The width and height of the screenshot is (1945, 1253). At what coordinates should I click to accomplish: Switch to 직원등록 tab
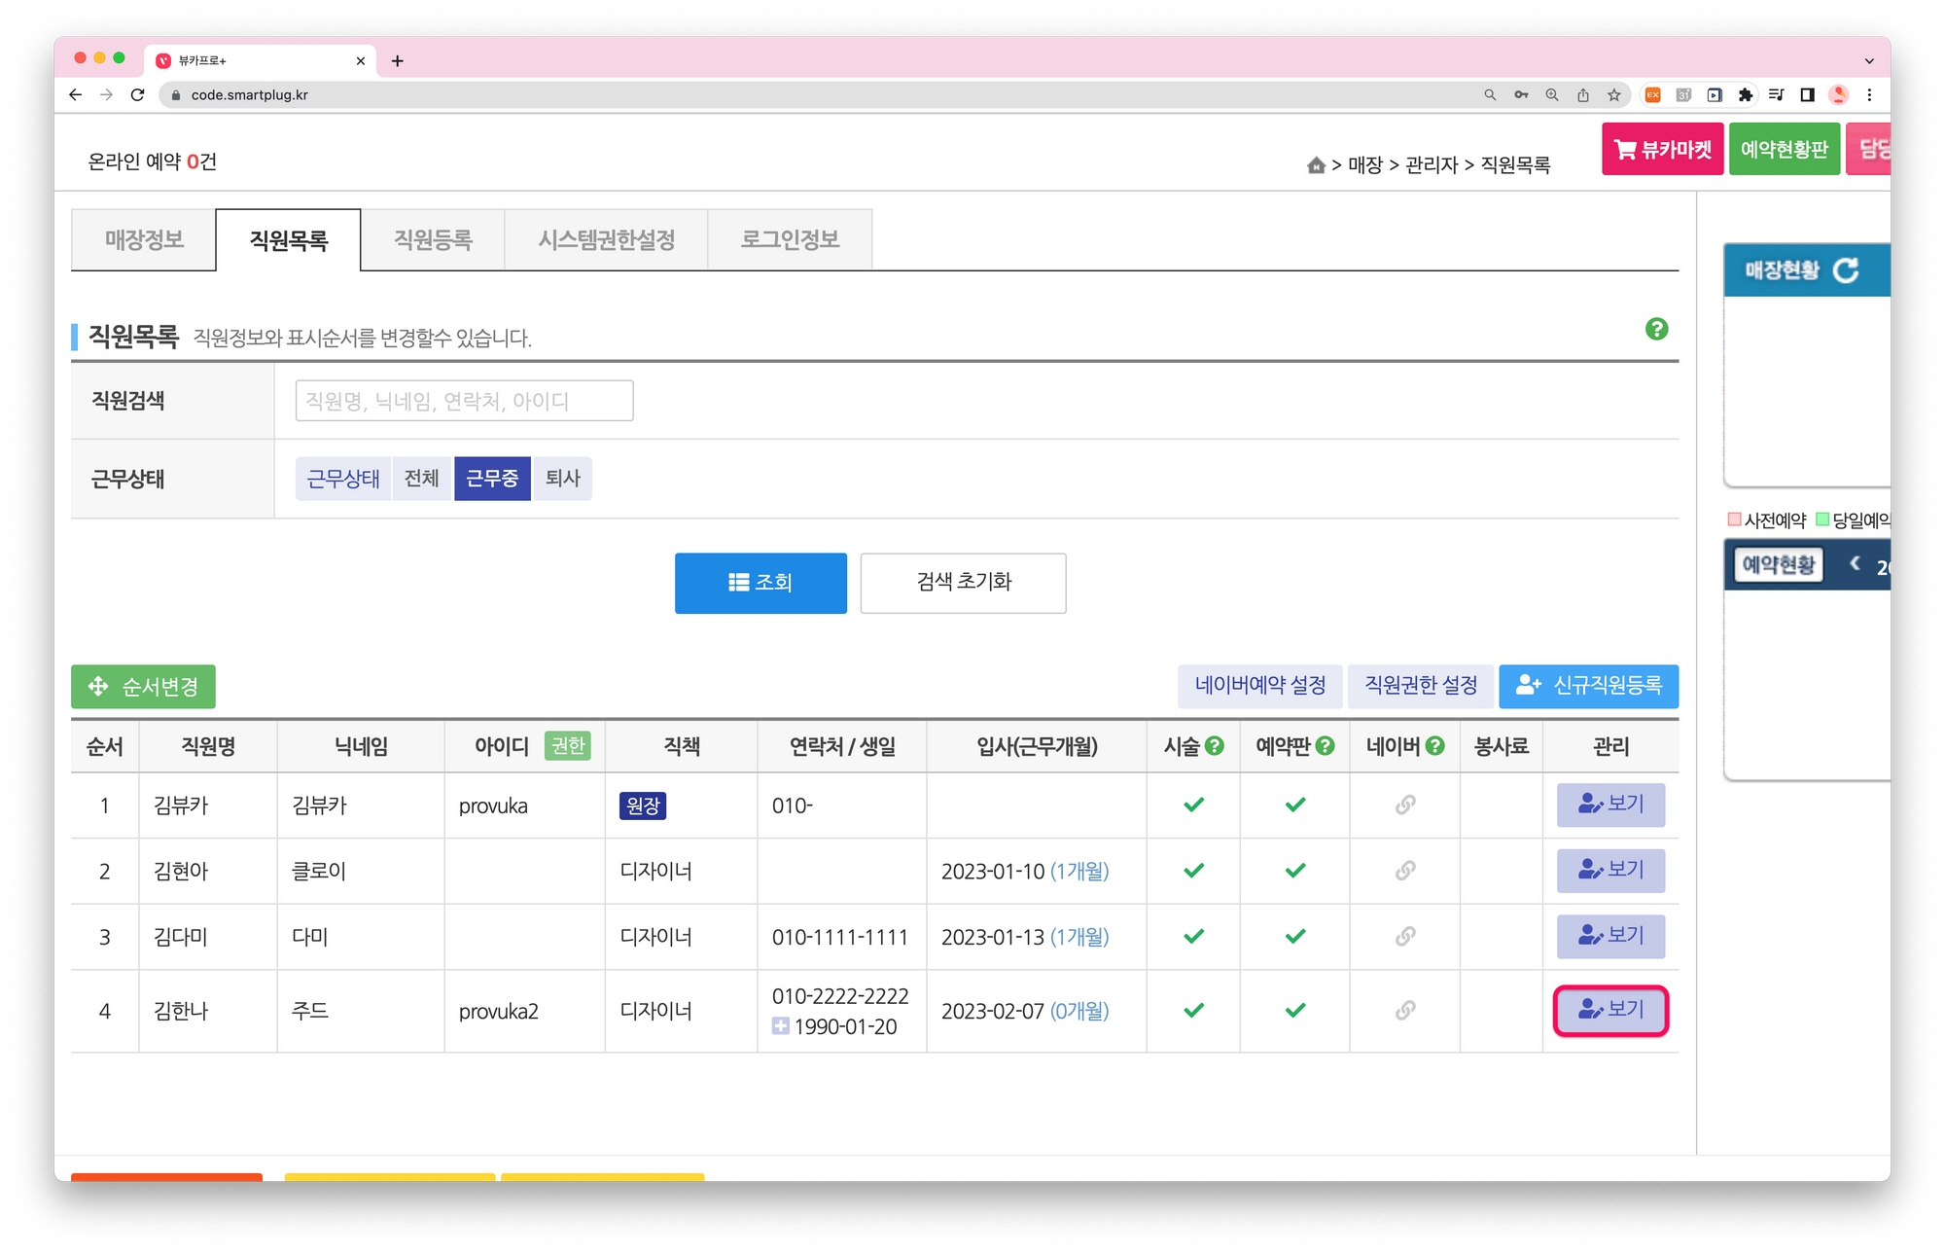433,239
